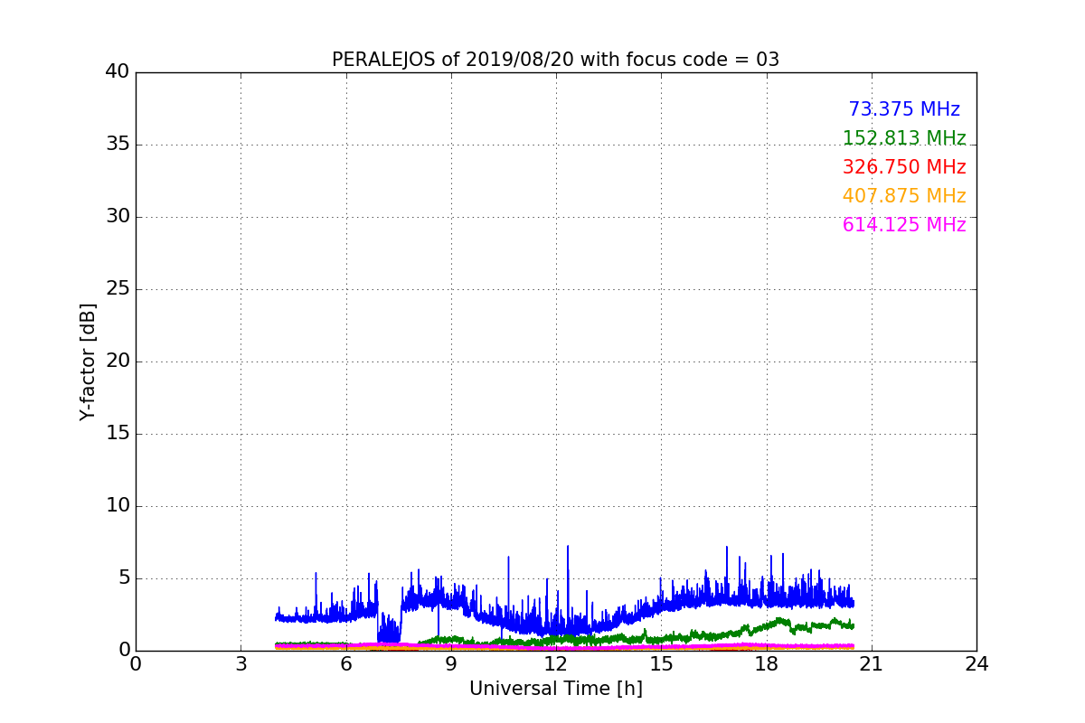Screen dimensions: 1085x723
Task: Click the y-axis tick label 25
Action: click(x=118, y=289)
